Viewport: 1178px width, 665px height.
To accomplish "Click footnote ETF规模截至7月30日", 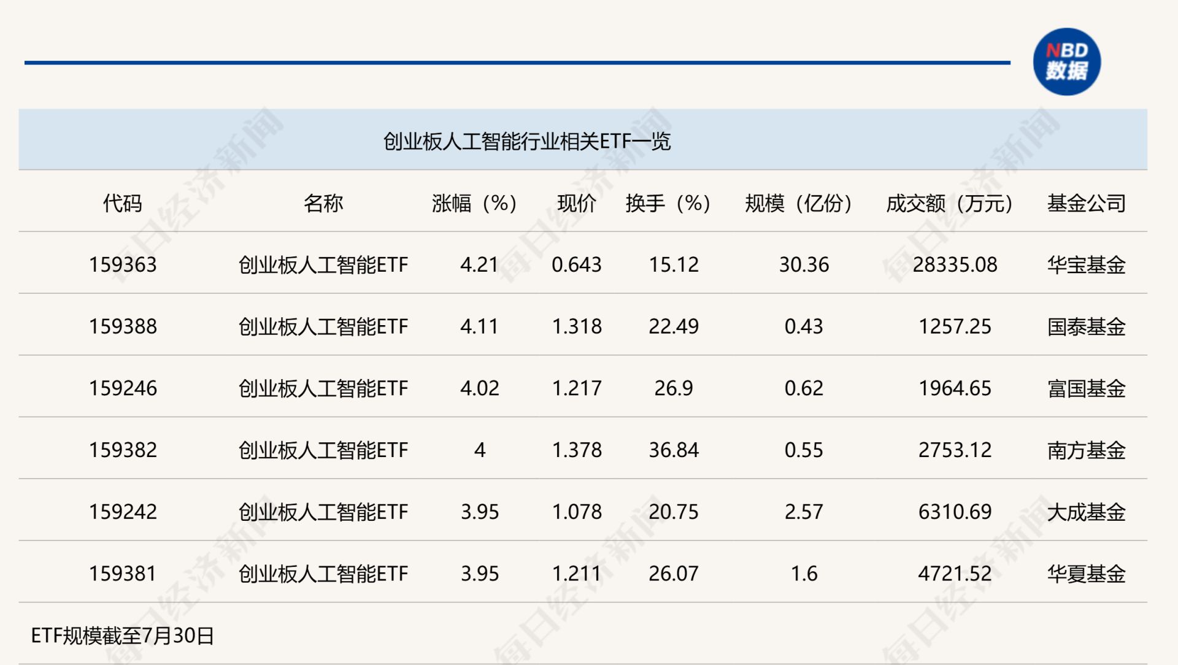I will coord(122,636).
